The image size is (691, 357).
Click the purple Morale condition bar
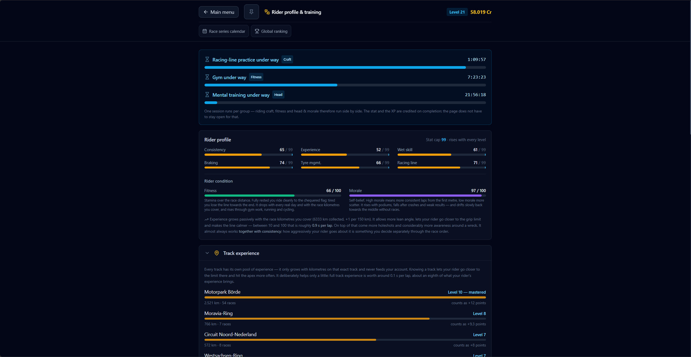[417, 196]
